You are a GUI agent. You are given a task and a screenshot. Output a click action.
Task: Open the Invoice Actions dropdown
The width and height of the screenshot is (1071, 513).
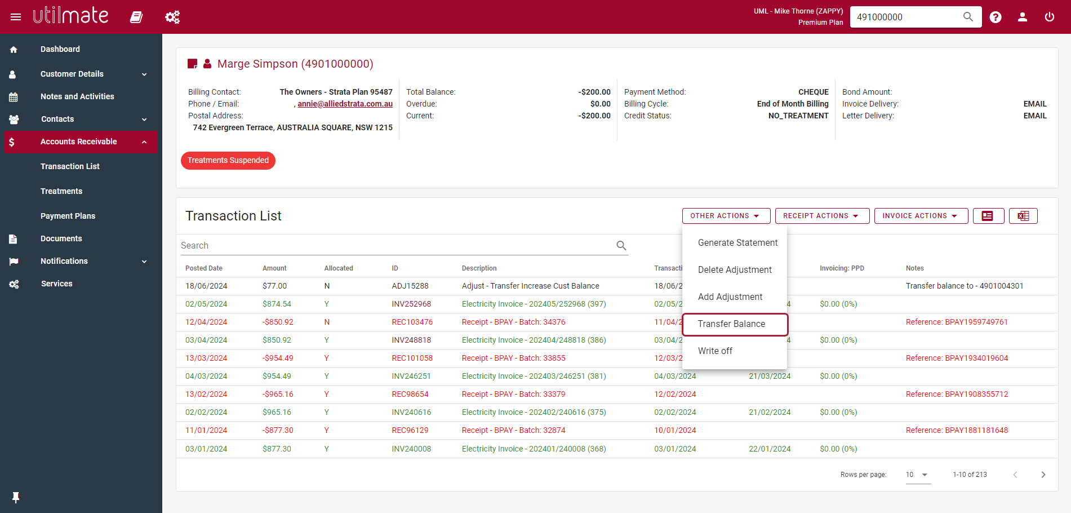(921, 216)
